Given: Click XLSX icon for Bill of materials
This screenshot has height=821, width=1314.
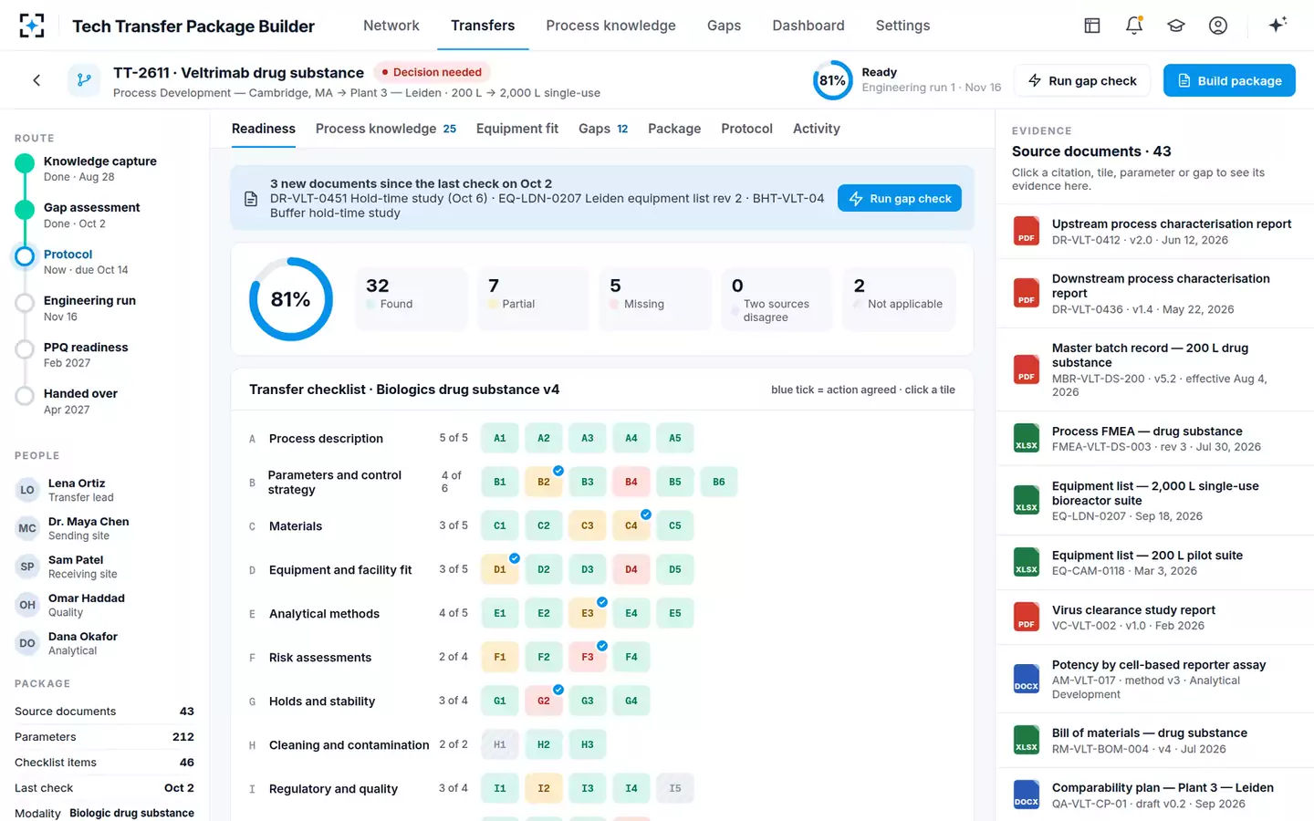Looking at the screenshot, I should (1027, 740).
